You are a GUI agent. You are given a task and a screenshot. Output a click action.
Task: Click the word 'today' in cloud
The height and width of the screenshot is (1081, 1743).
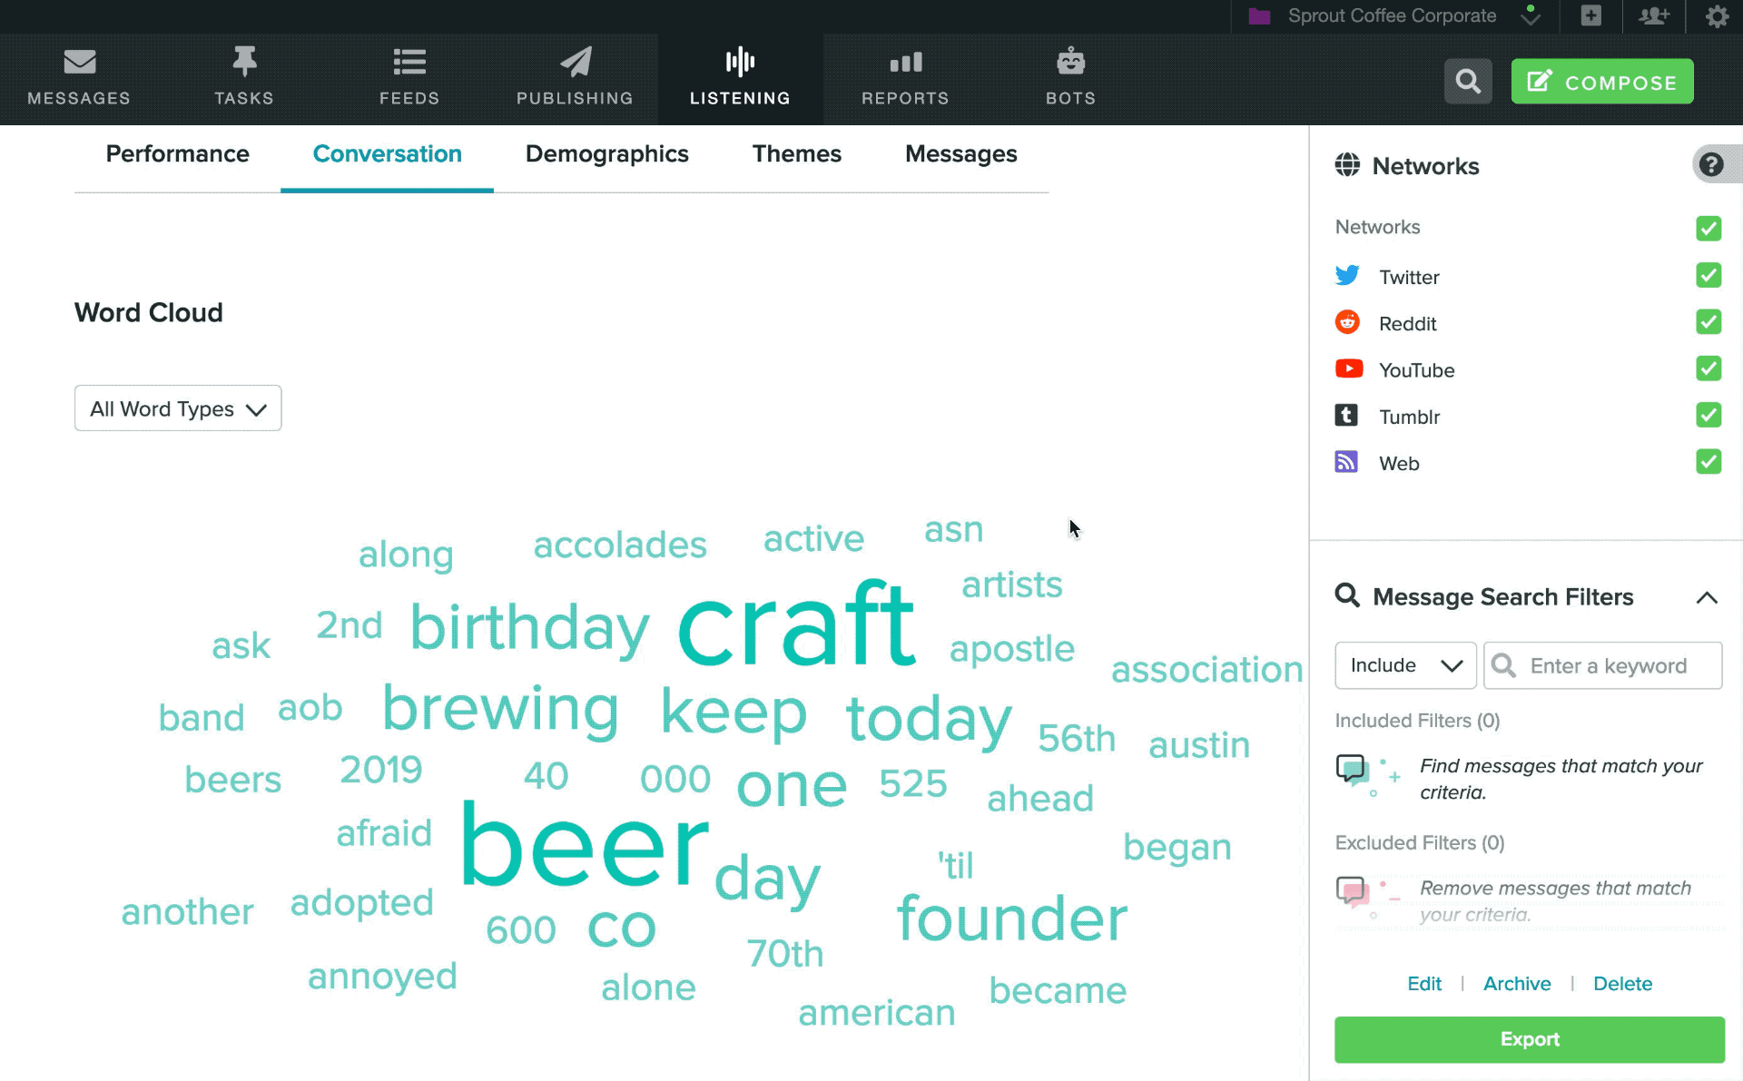click(929, 722)
